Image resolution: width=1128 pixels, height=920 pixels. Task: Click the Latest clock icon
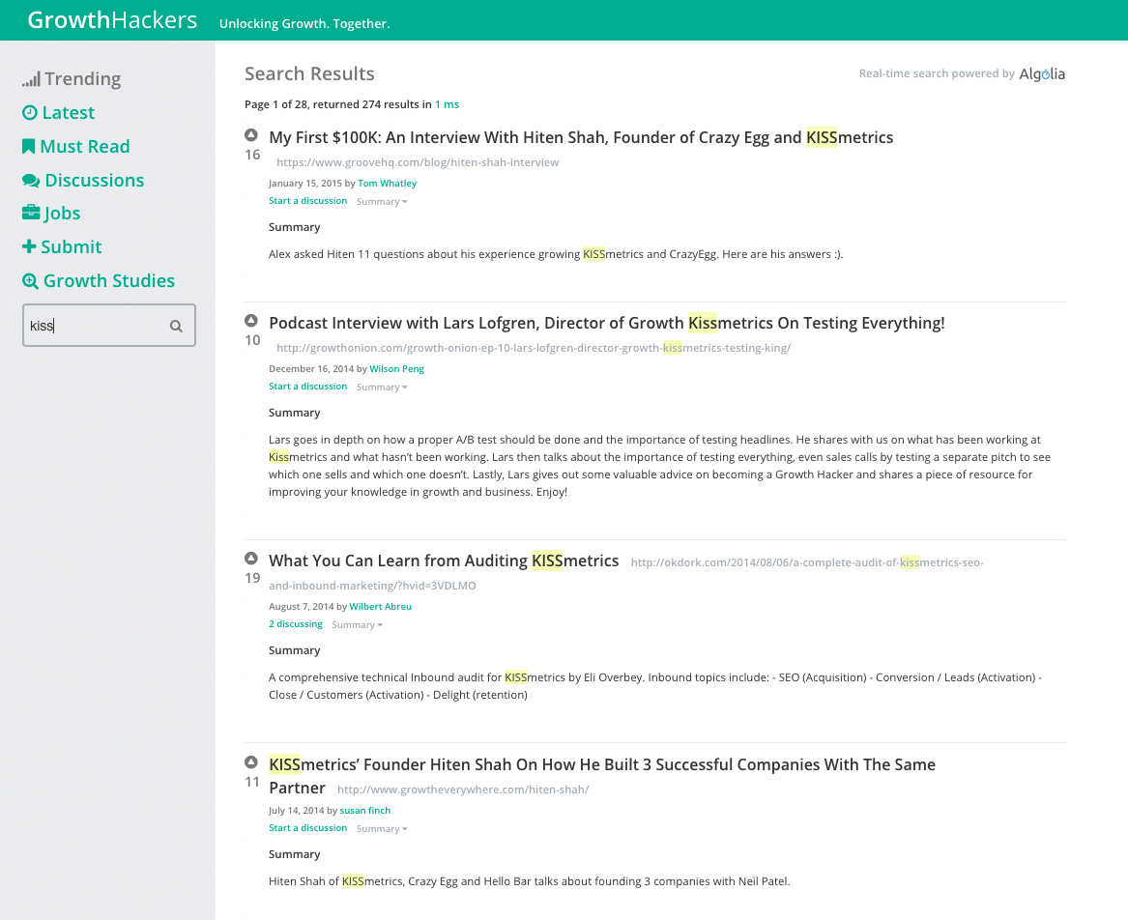pos(30,112)
